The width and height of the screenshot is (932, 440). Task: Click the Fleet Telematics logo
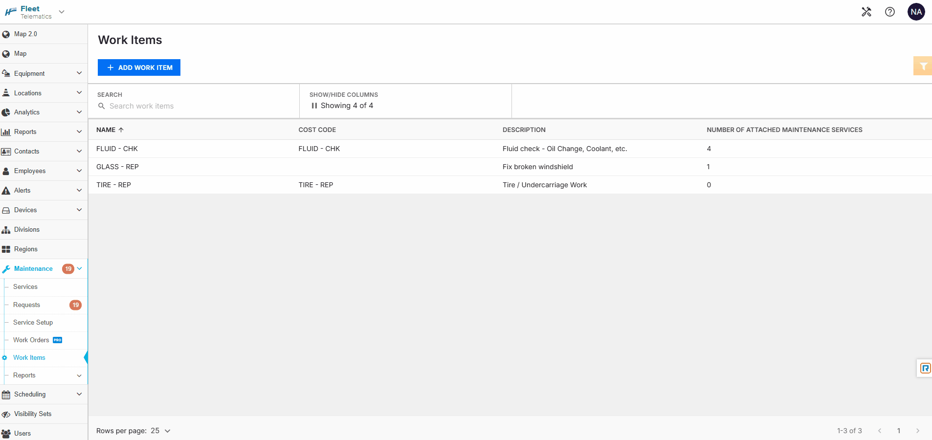pos(28,12)
